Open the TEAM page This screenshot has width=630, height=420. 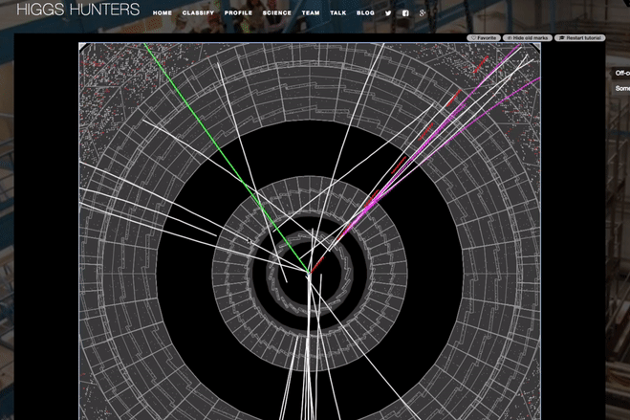tap(311, 12)
